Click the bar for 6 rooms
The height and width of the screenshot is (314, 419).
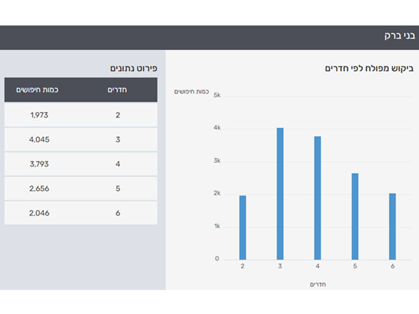tap(392, 226)
